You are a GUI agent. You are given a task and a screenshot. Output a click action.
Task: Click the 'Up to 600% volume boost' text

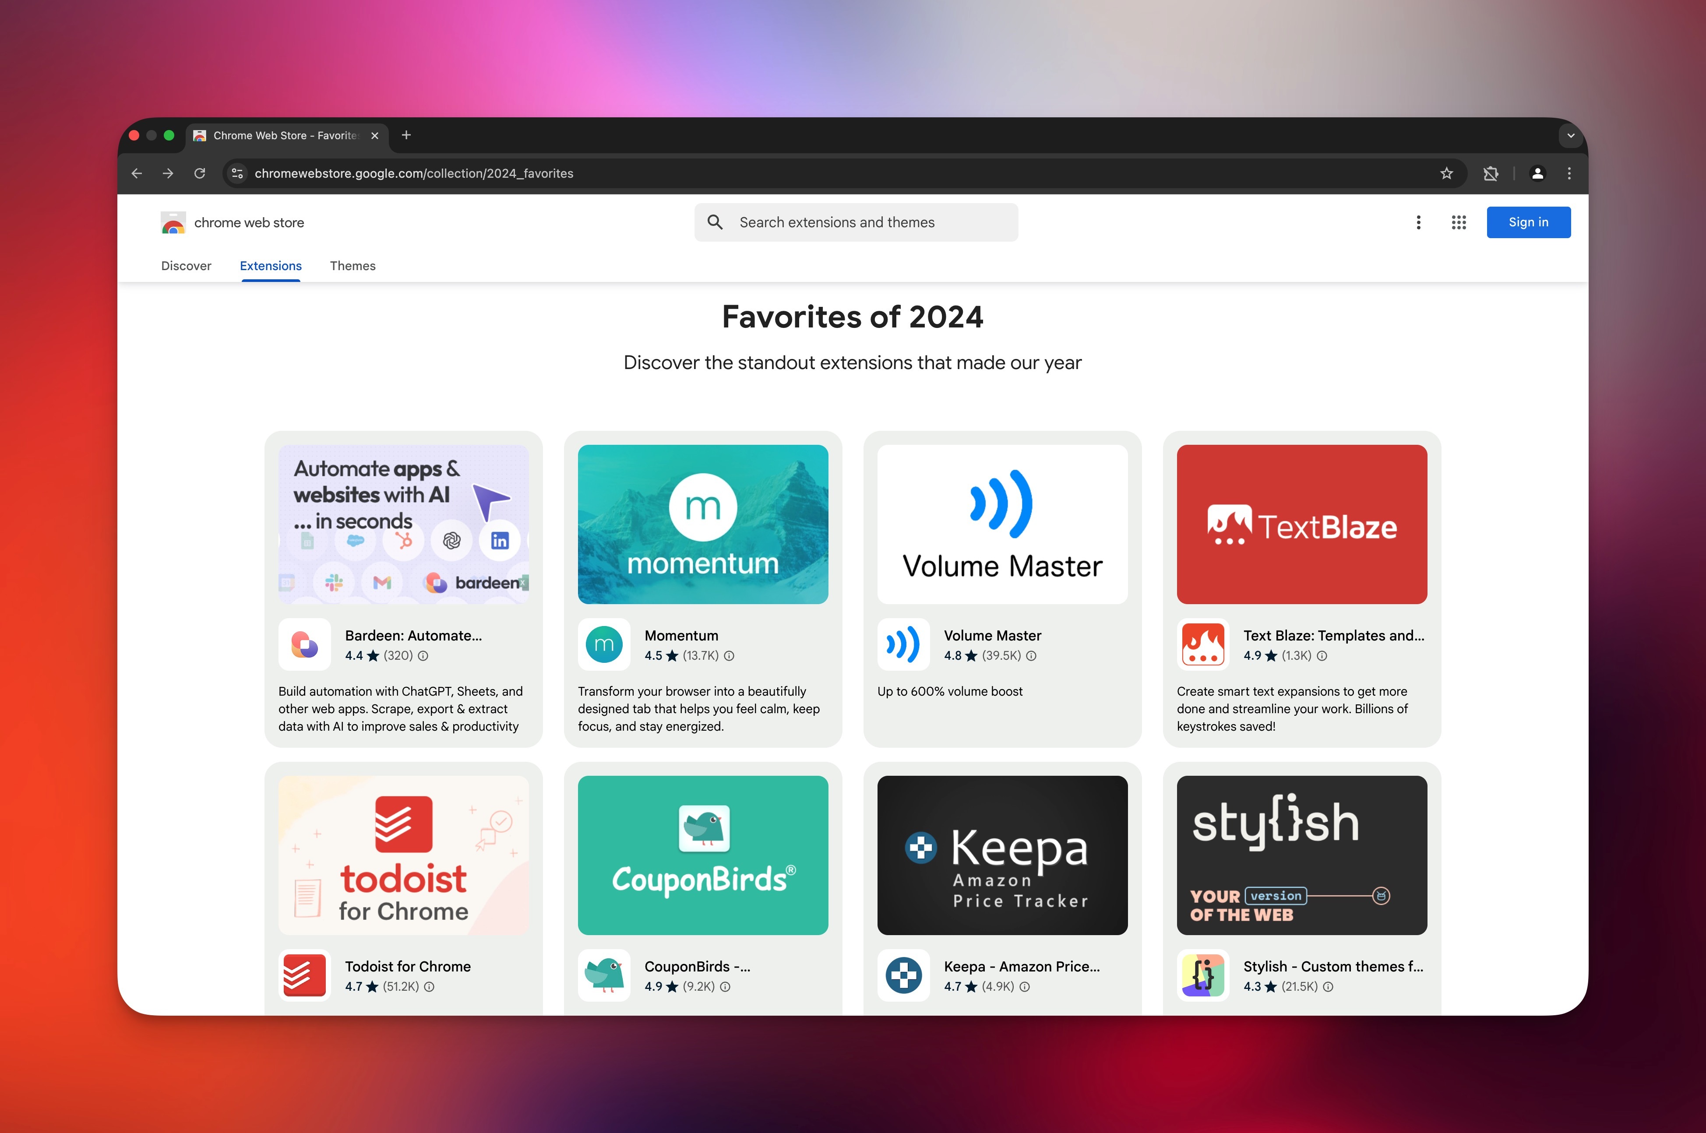(x=949, y=692)
